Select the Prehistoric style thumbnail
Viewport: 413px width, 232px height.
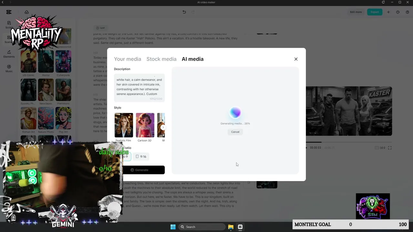[63, 90]
